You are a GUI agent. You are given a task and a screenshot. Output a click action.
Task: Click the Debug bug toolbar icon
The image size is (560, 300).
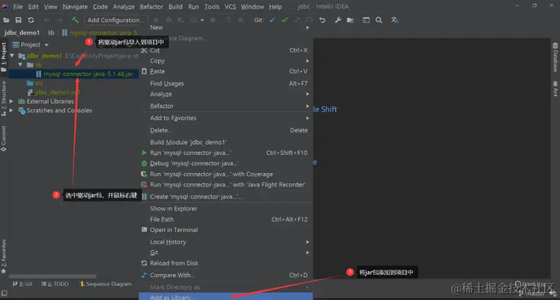169,20
